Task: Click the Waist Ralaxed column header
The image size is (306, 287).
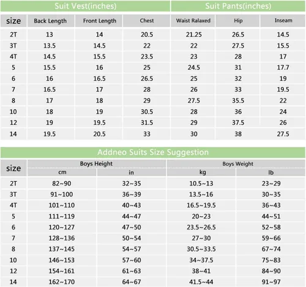Action: click(x=193, y=21)
